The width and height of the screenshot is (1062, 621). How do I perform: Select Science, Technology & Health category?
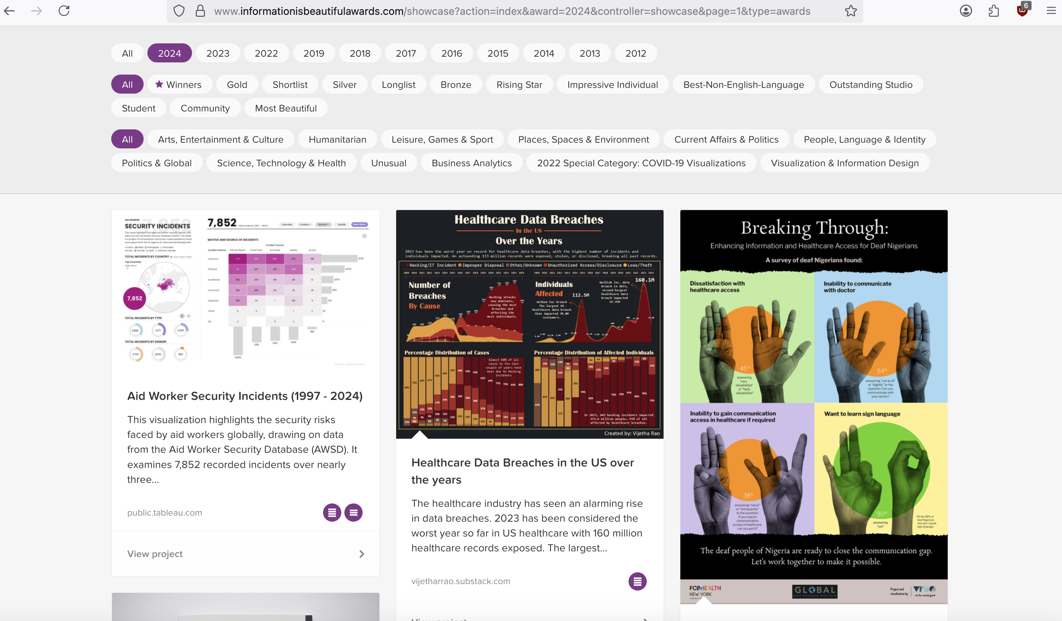tap(281, 163)
